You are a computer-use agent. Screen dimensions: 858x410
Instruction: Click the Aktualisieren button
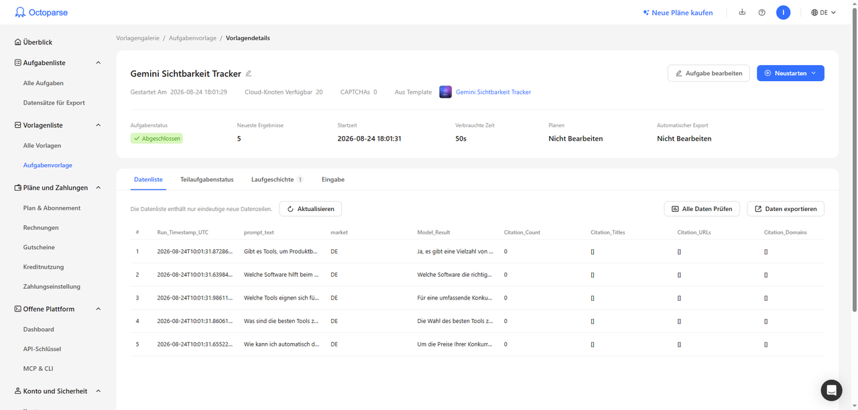pos(310,209)
